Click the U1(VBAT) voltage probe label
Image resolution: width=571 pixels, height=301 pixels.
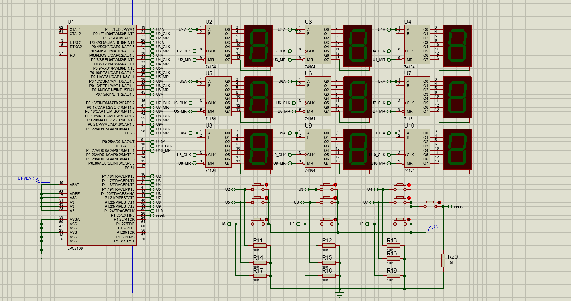[26, 178]
